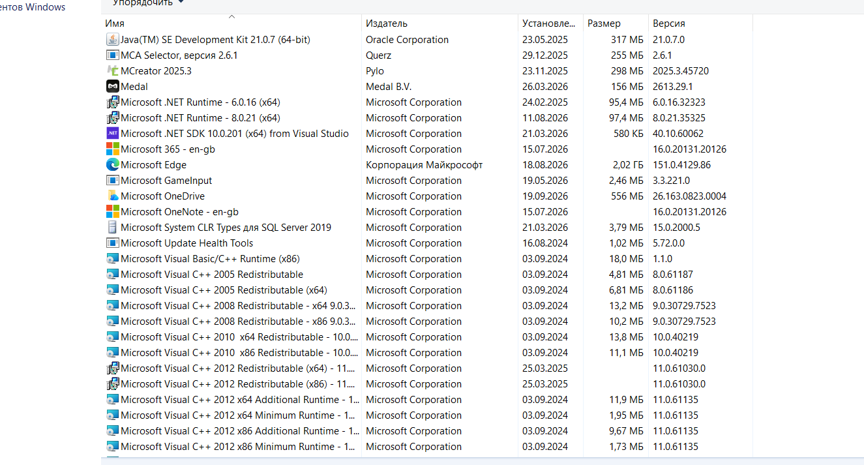Viewport: 864px width, 465px height.
Task: Click the Visual Basic/C++ Runtime (x86) icon
Action: [x=112, y=259]
